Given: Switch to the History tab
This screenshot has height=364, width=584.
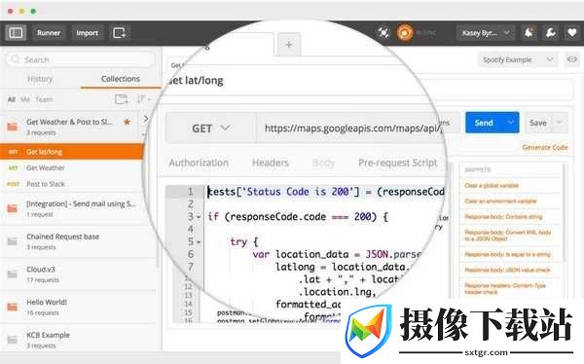Looking at the screenshot, I should pyautogui.click(x=40, y=79).
